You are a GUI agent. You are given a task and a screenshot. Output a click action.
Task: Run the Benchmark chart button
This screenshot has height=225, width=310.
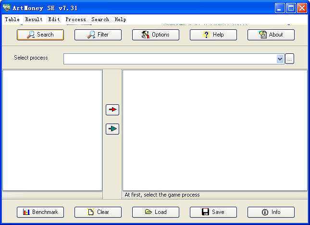coord(40,212)
